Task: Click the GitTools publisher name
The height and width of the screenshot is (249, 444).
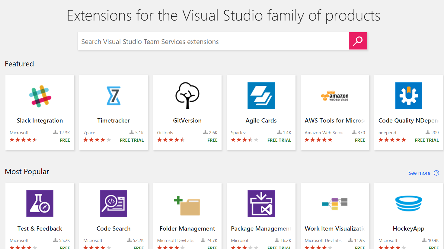Action: click(x=165, y=133)
